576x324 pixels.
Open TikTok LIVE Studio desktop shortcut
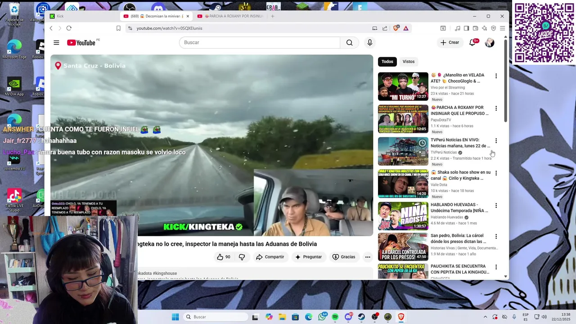(14, 201)
